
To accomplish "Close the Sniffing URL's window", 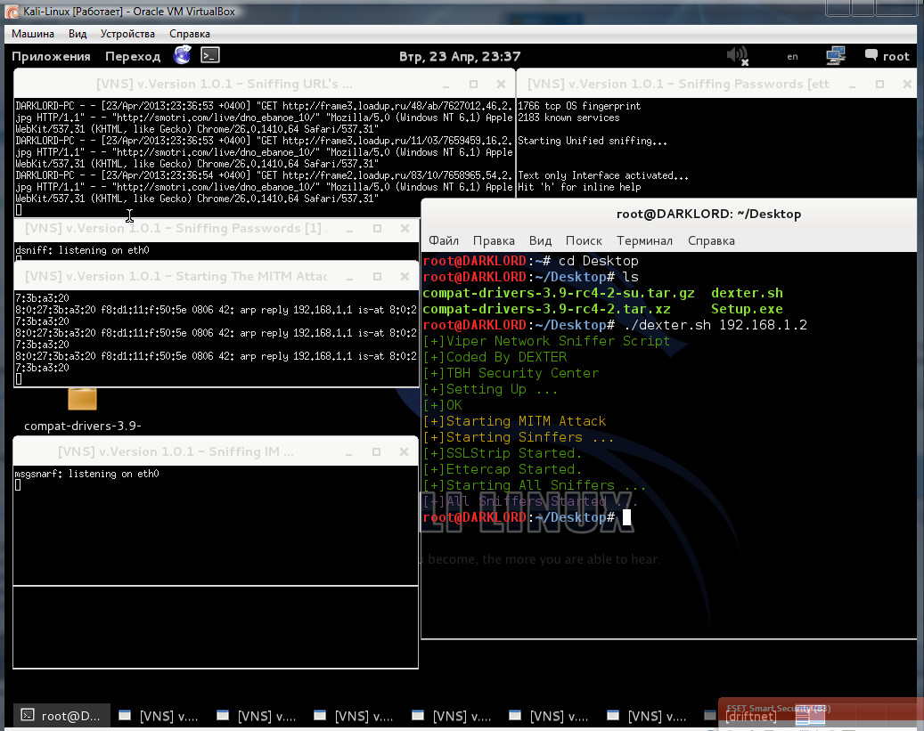I will pyautogui.click(x=501, y=85).
